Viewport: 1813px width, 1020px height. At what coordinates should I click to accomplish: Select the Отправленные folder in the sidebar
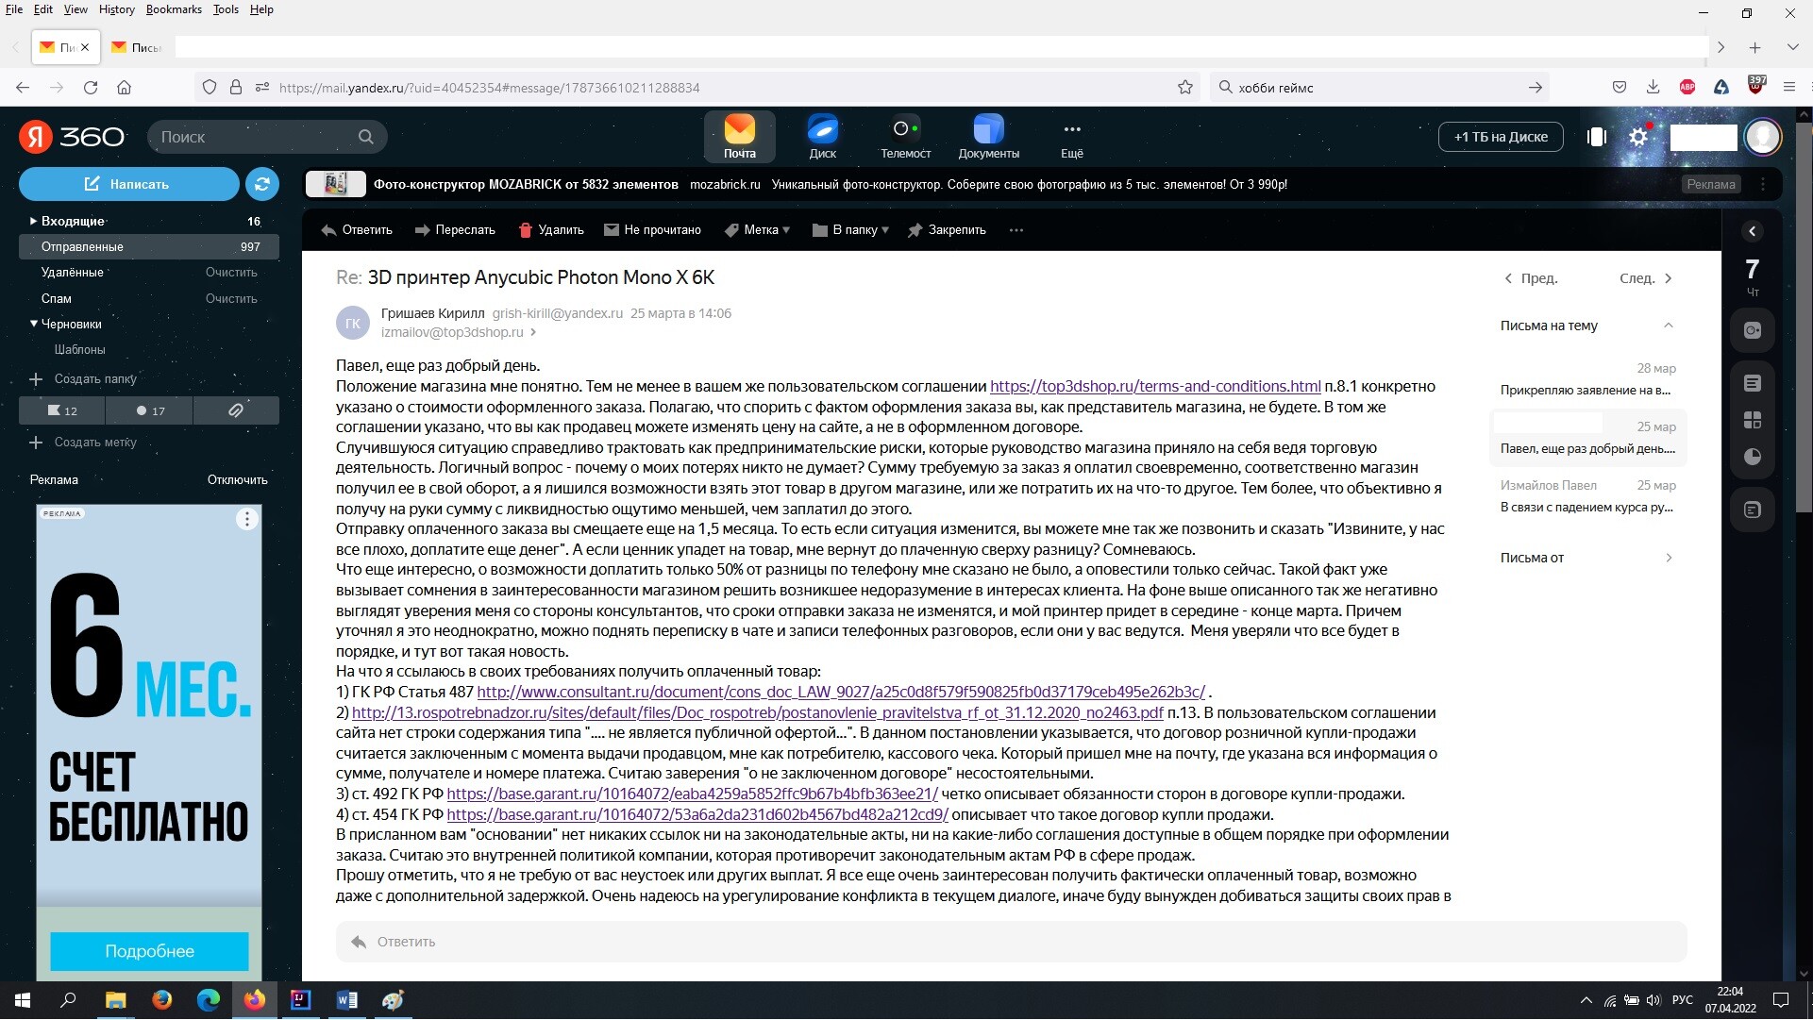(82, 247)
